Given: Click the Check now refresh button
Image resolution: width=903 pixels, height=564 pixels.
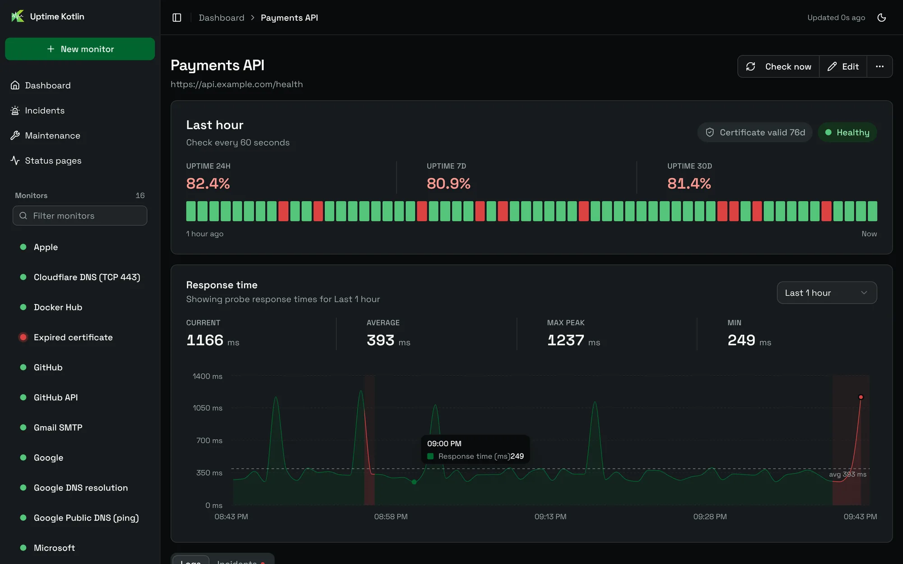Looking at the screenshot, I should click(778, 67).
